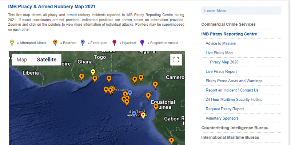Screen dimensions: 291x145
Task: Open the Learn More link
Action: point(215,11)
